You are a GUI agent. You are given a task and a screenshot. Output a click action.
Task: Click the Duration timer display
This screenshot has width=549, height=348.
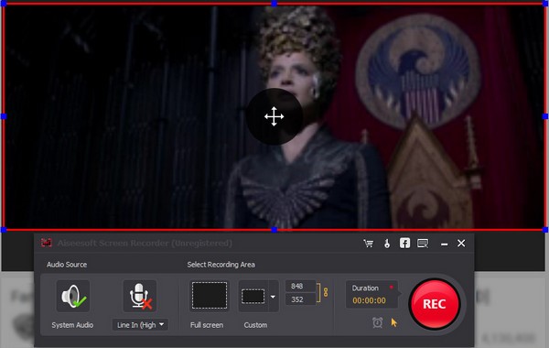pyautogui.click(x=371, y=294)
